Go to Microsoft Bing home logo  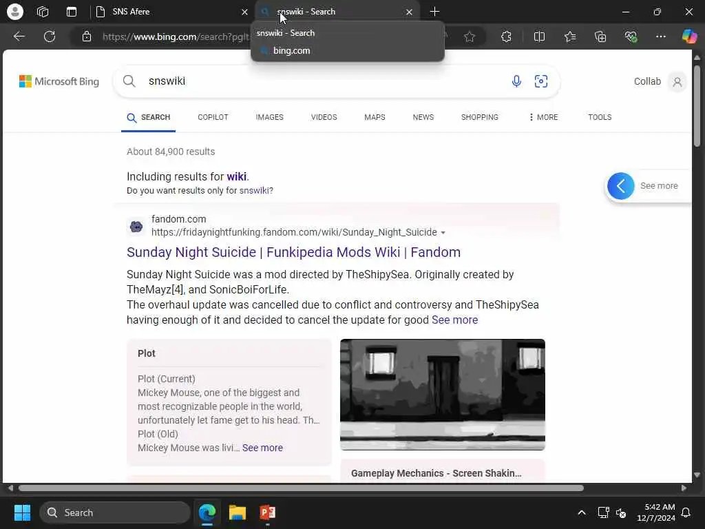pos(59,81)
